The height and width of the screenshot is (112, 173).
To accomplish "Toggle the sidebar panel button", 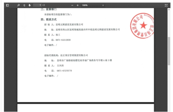I will 7,5.
